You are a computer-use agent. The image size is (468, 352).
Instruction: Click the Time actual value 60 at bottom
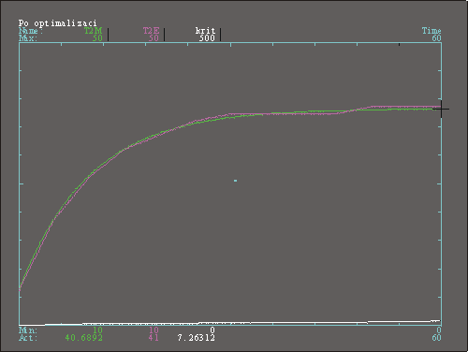click(x=436, y=338)
